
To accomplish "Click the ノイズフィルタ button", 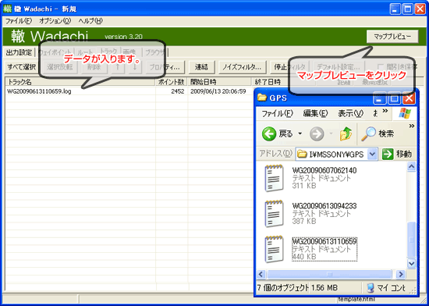I will (x=243, y=67).
